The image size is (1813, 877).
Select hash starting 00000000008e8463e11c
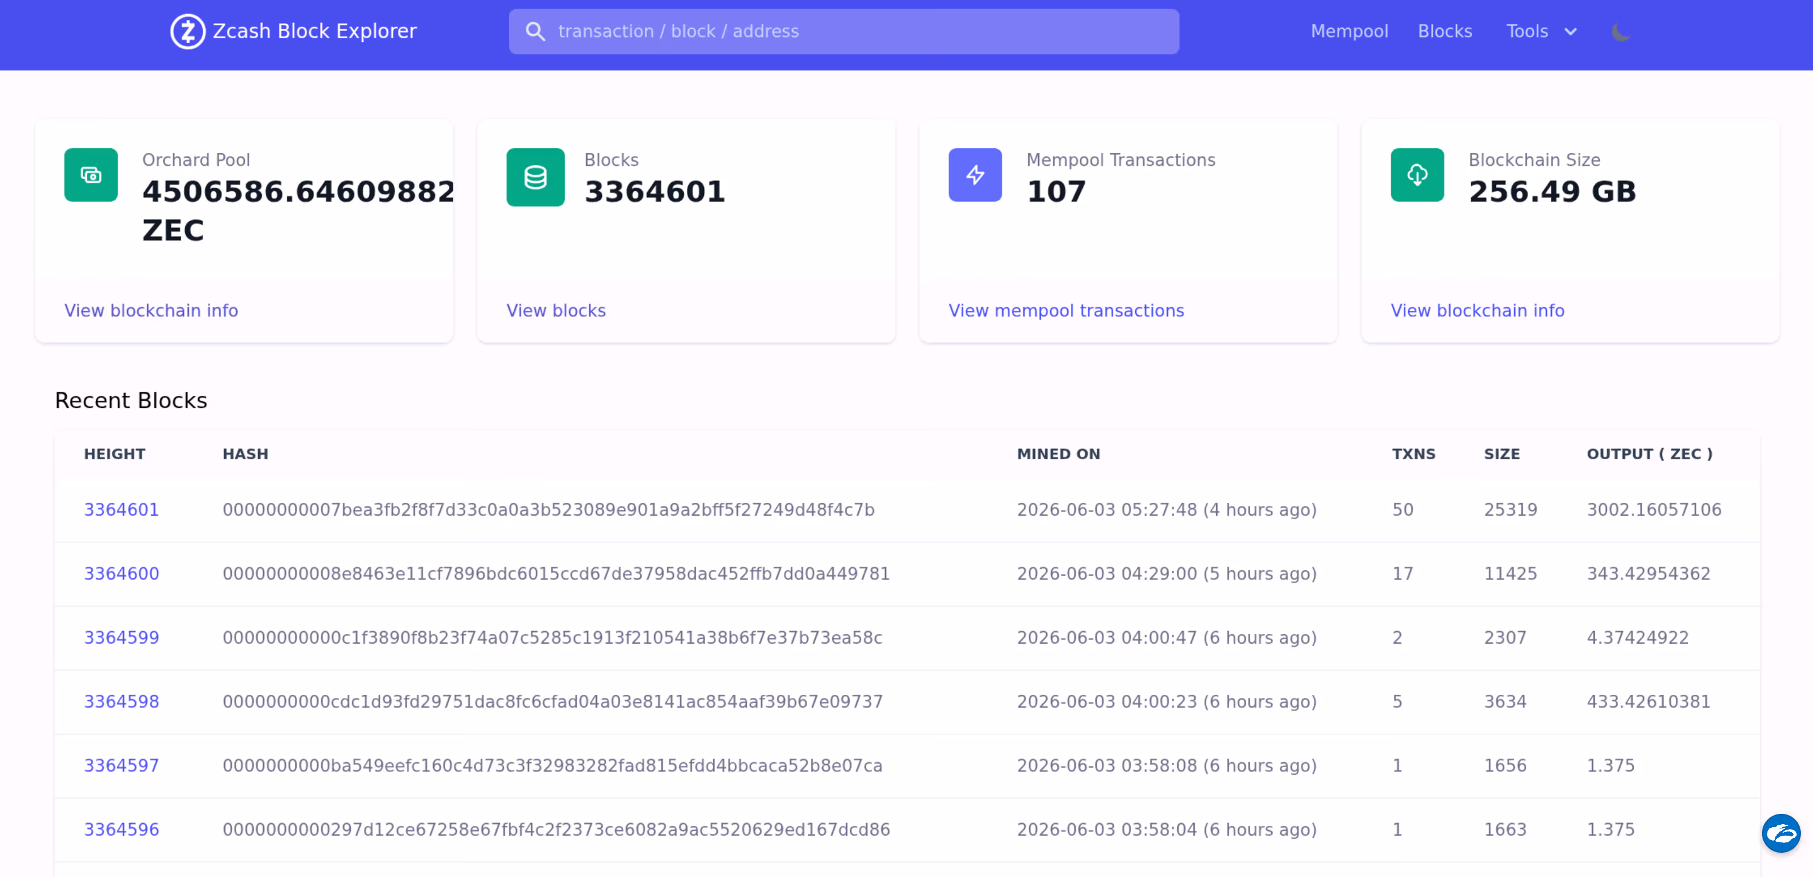pyautogui.click(x=556, y=574)
